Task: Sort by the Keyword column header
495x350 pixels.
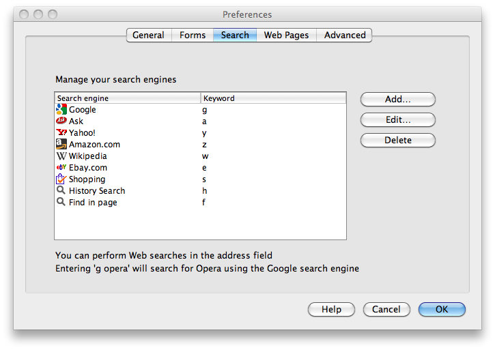Action: point(273,98)
